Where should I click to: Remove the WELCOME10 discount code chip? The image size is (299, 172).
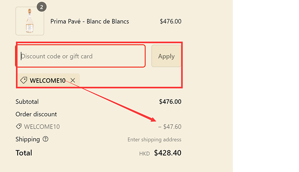coord(73,80)
